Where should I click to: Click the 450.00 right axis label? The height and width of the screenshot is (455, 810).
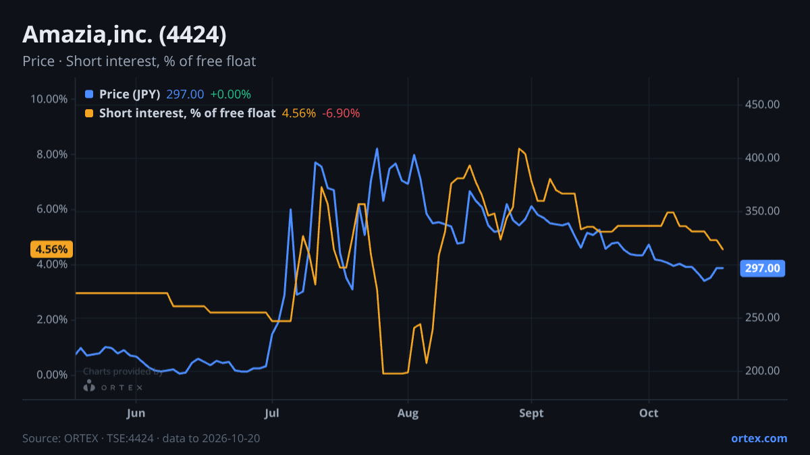[x=763, y=104]
